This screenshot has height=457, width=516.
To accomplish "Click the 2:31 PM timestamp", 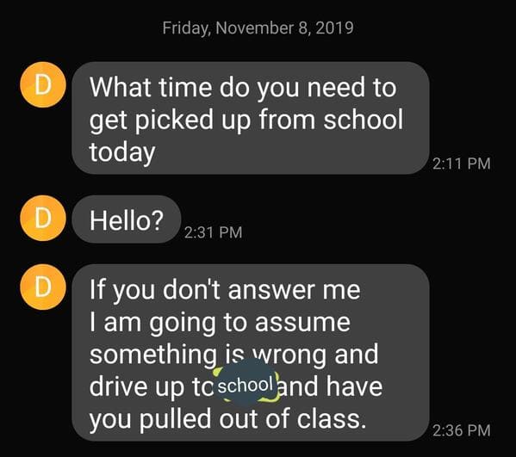I will point(214,232).
